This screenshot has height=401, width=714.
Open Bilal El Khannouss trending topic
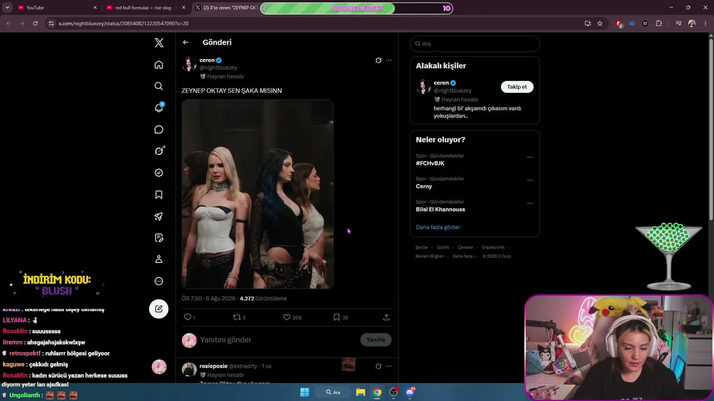tap(441, 209)
